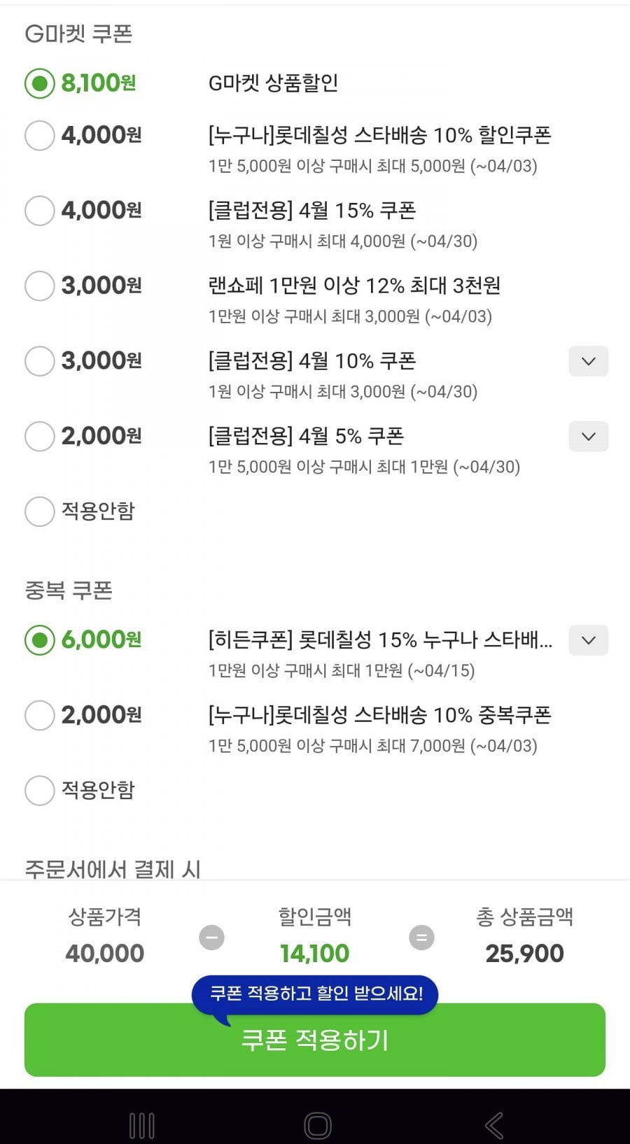This screenshot has height=1144, width=630.
Task: Expand the 클럽전용 4월 10% coupon details
Action: (588, 362)
